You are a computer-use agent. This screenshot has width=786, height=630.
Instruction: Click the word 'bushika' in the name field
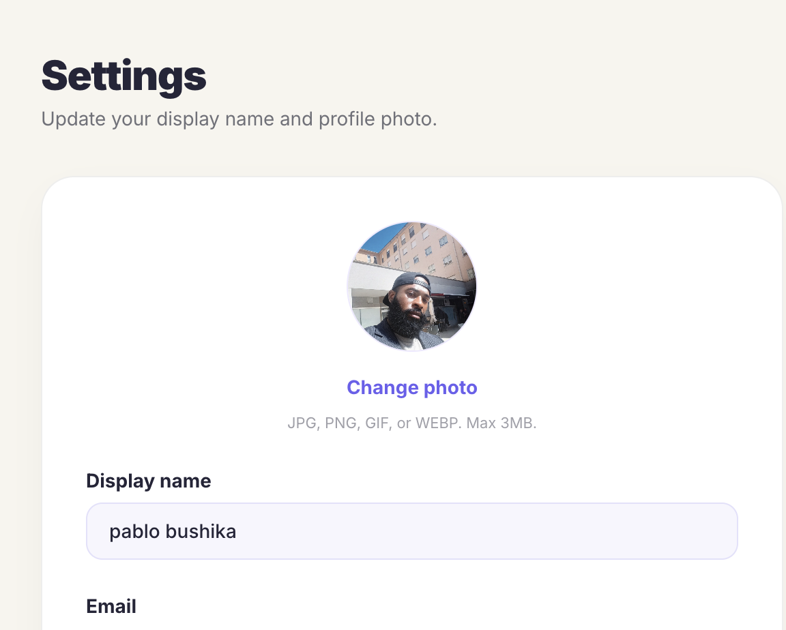[201, 531]
